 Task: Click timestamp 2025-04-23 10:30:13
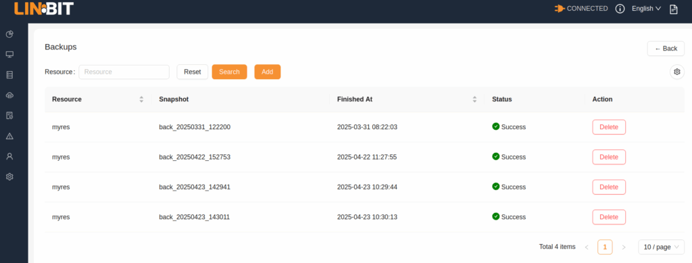coord(367,217)
